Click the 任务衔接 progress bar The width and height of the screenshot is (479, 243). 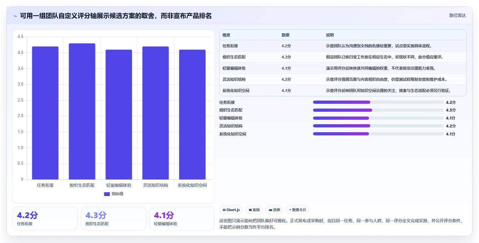click(378, 102)
